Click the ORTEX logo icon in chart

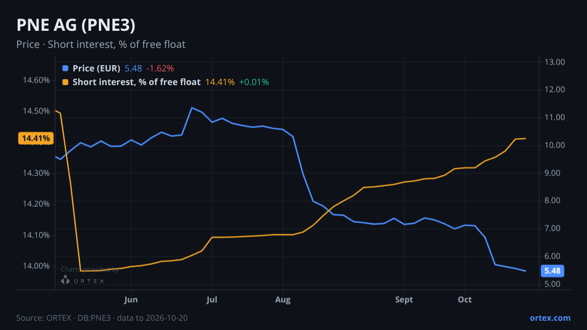[65, 280]
